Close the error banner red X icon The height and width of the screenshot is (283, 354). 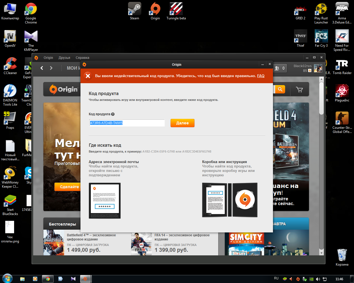click(x=88, y=76)
